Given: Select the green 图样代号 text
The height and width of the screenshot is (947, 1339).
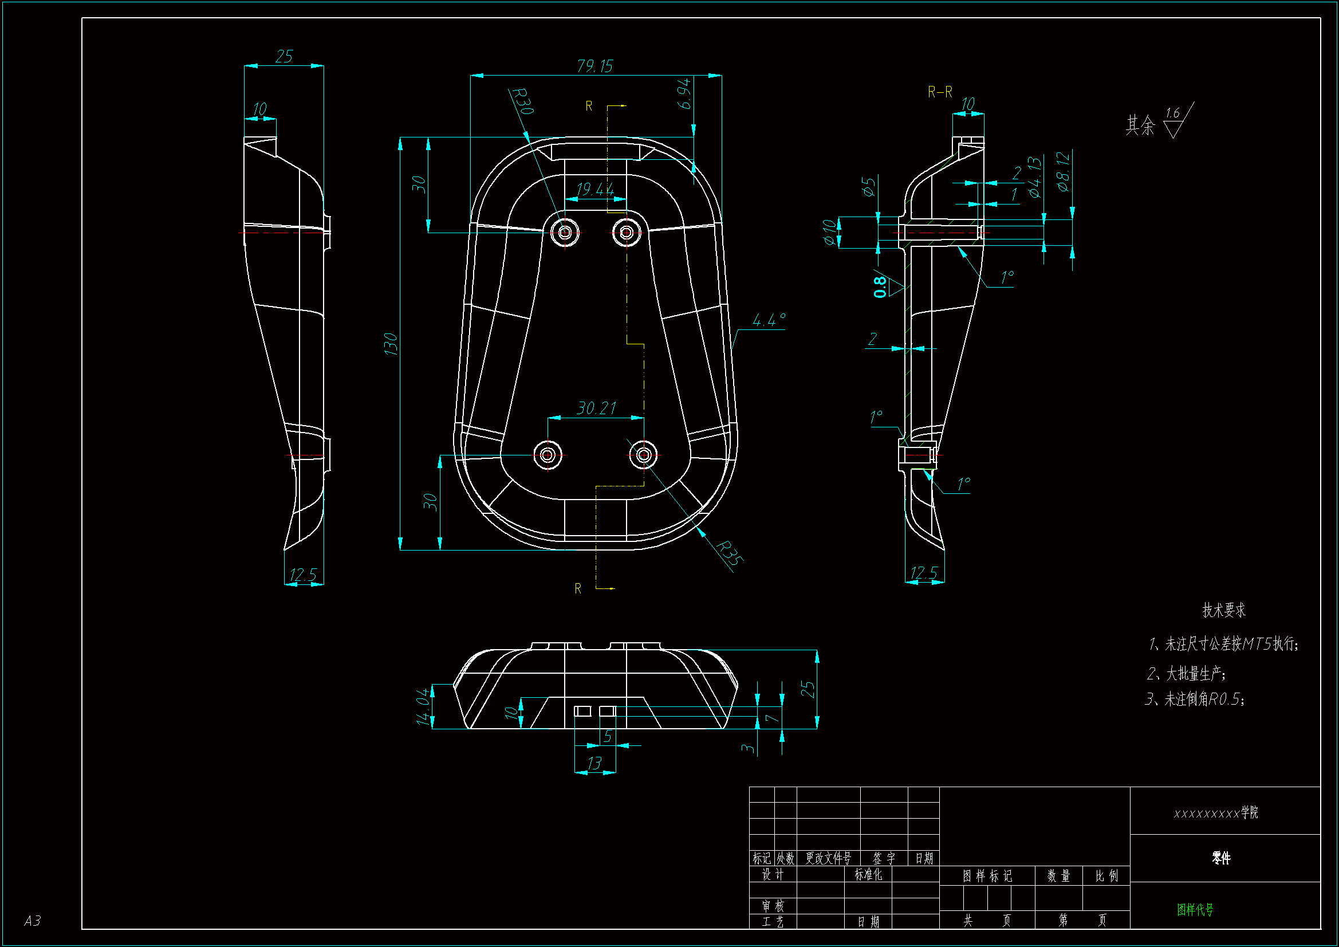Looking at the screenshot, I should click(x=1195, y=910).
